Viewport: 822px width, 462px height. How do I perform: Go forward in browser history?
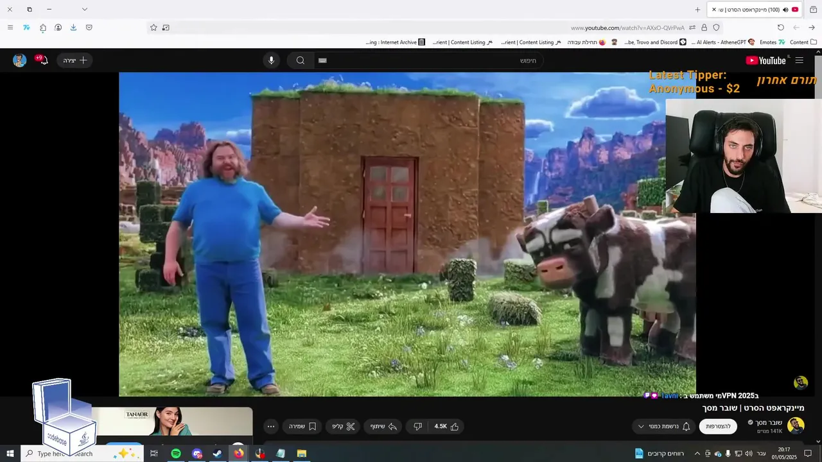[796, 28]
